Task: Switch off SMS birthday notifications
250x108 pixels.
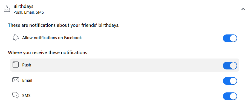Action: (x=230, y=96)
